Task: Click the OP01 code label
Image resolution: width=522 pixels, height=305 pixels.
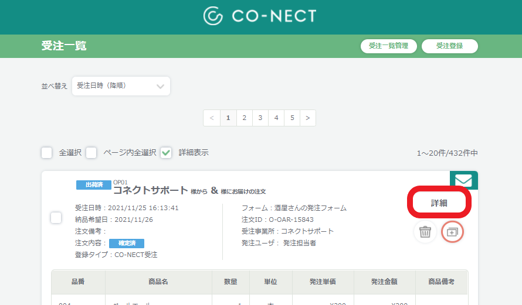Action: 120,183
